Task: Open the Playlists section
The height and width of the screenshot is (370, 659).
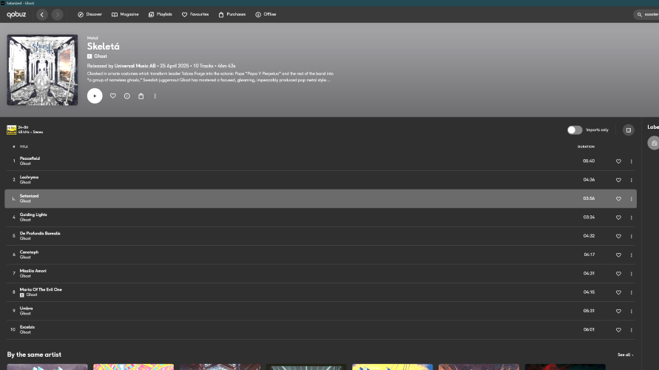Action: (x=160, y=14)
